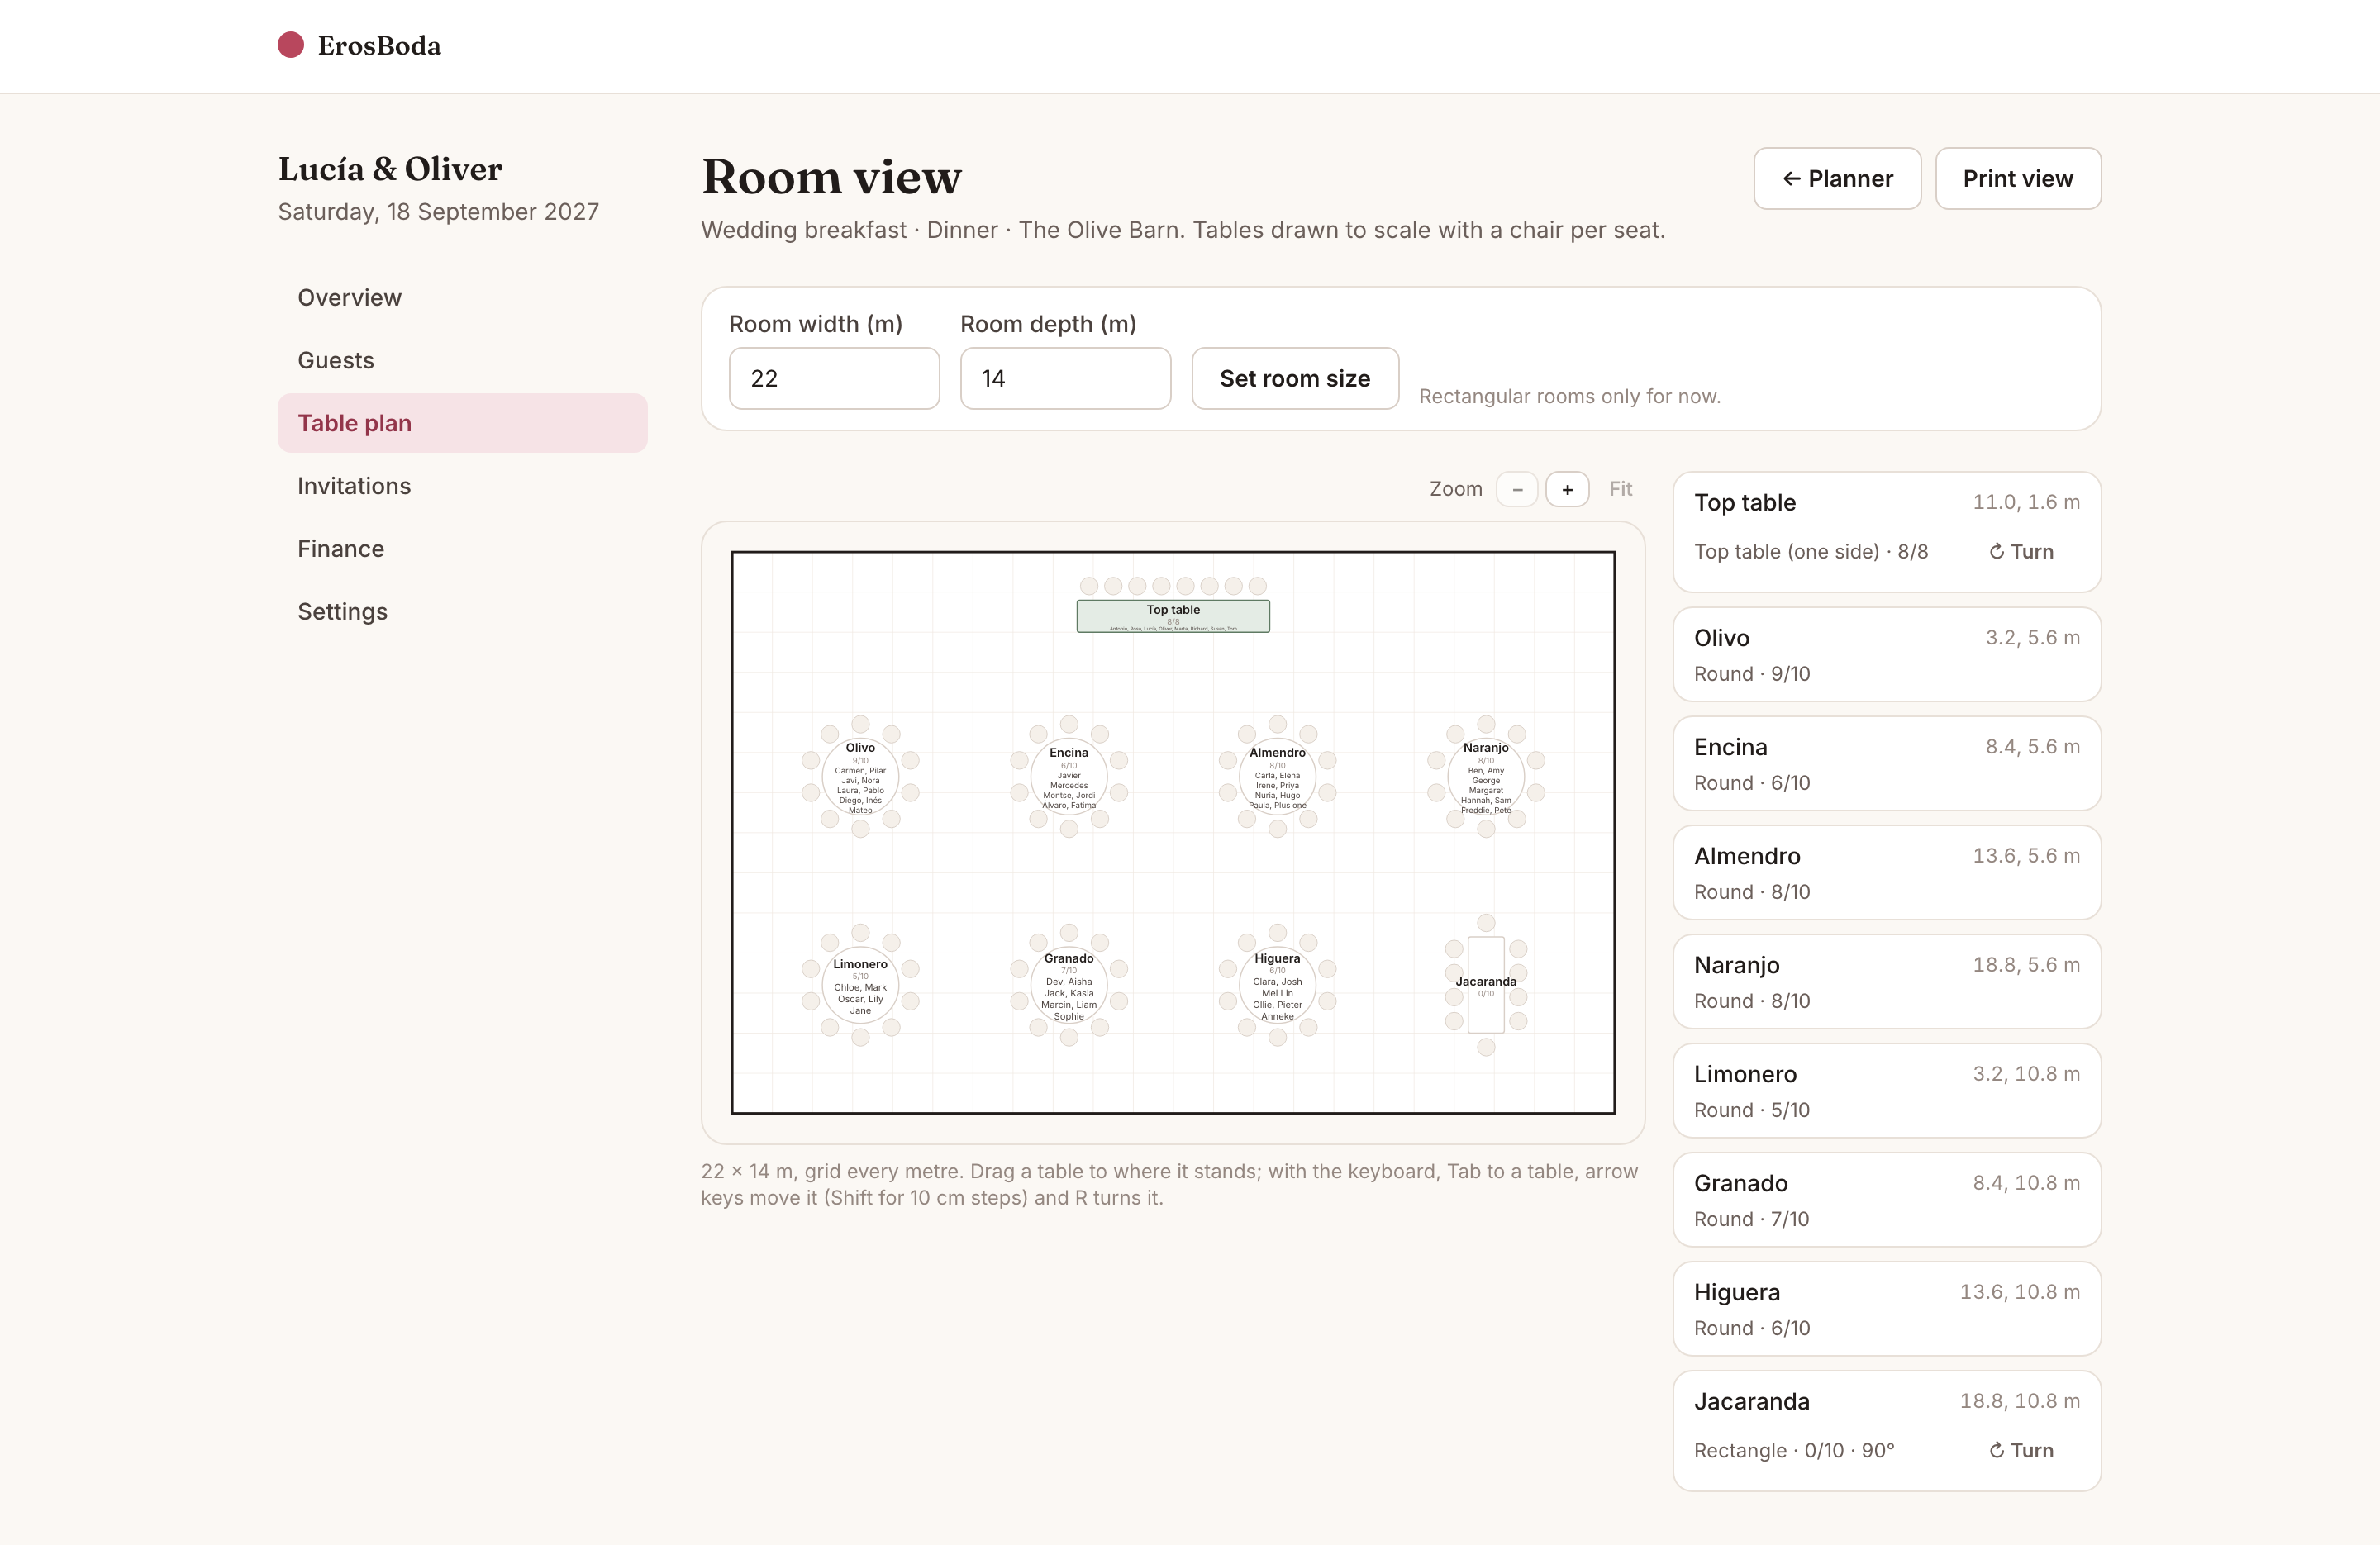Click the Higuera card in list
The width and height of the screenshot is (2380, 1545).
click(1887, 1308)
